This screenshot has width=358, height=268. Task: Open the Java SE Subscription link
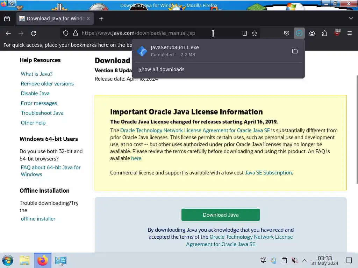point(268,173)
